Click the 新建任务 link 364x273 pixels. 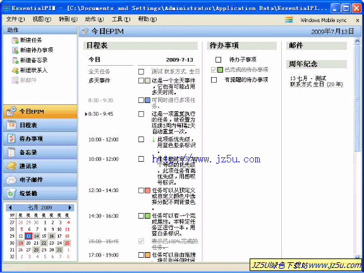[x=31, y=40]
